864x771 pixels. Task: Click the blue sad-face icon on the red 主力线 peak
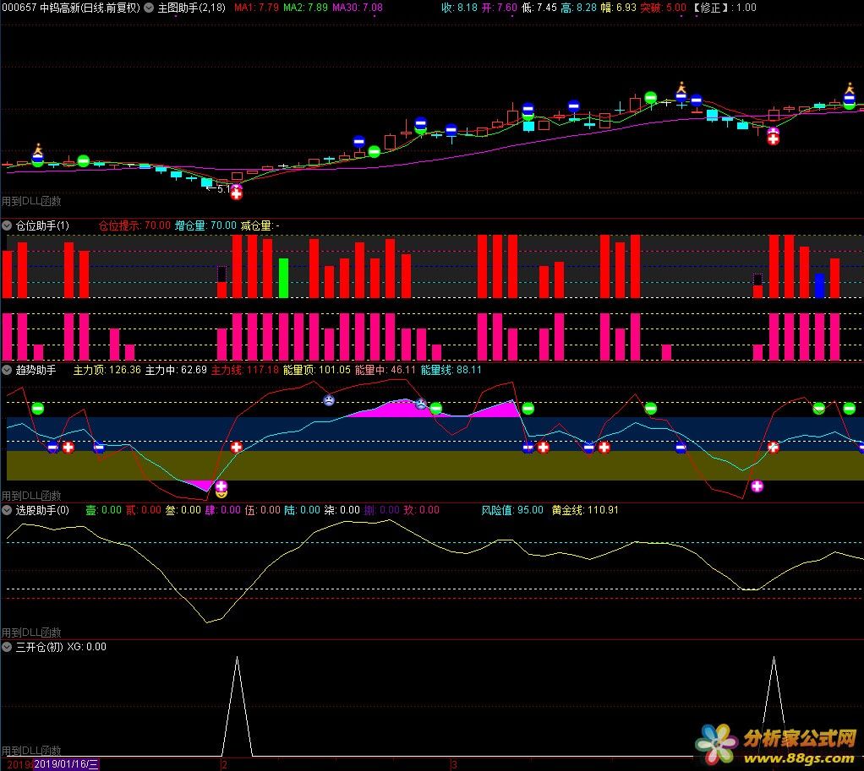pyautogui.click(x=329, y=400)
